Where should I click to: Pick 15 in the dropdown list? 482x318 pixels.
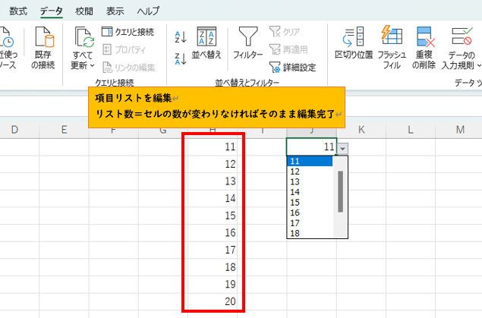pyautogui.click(x=310, y=202)
